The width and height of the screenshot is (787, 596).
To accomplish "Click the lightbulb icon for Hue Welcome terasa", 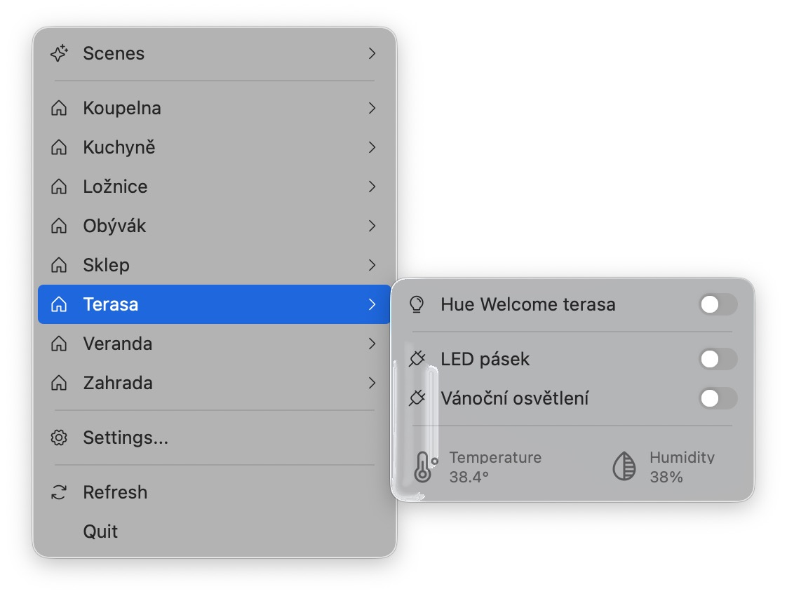I will click(x=417, y=304).
